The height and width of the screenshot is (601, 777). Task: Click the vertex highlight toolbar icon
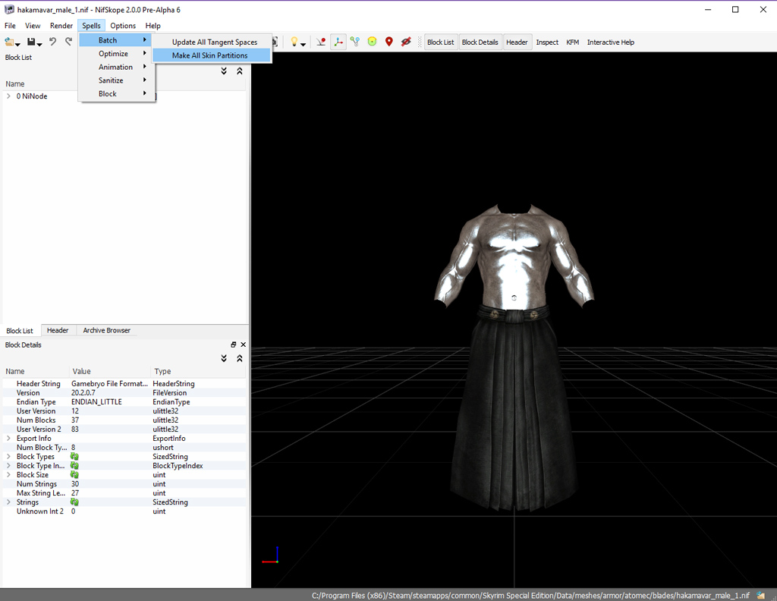click(x=320, y=42)
